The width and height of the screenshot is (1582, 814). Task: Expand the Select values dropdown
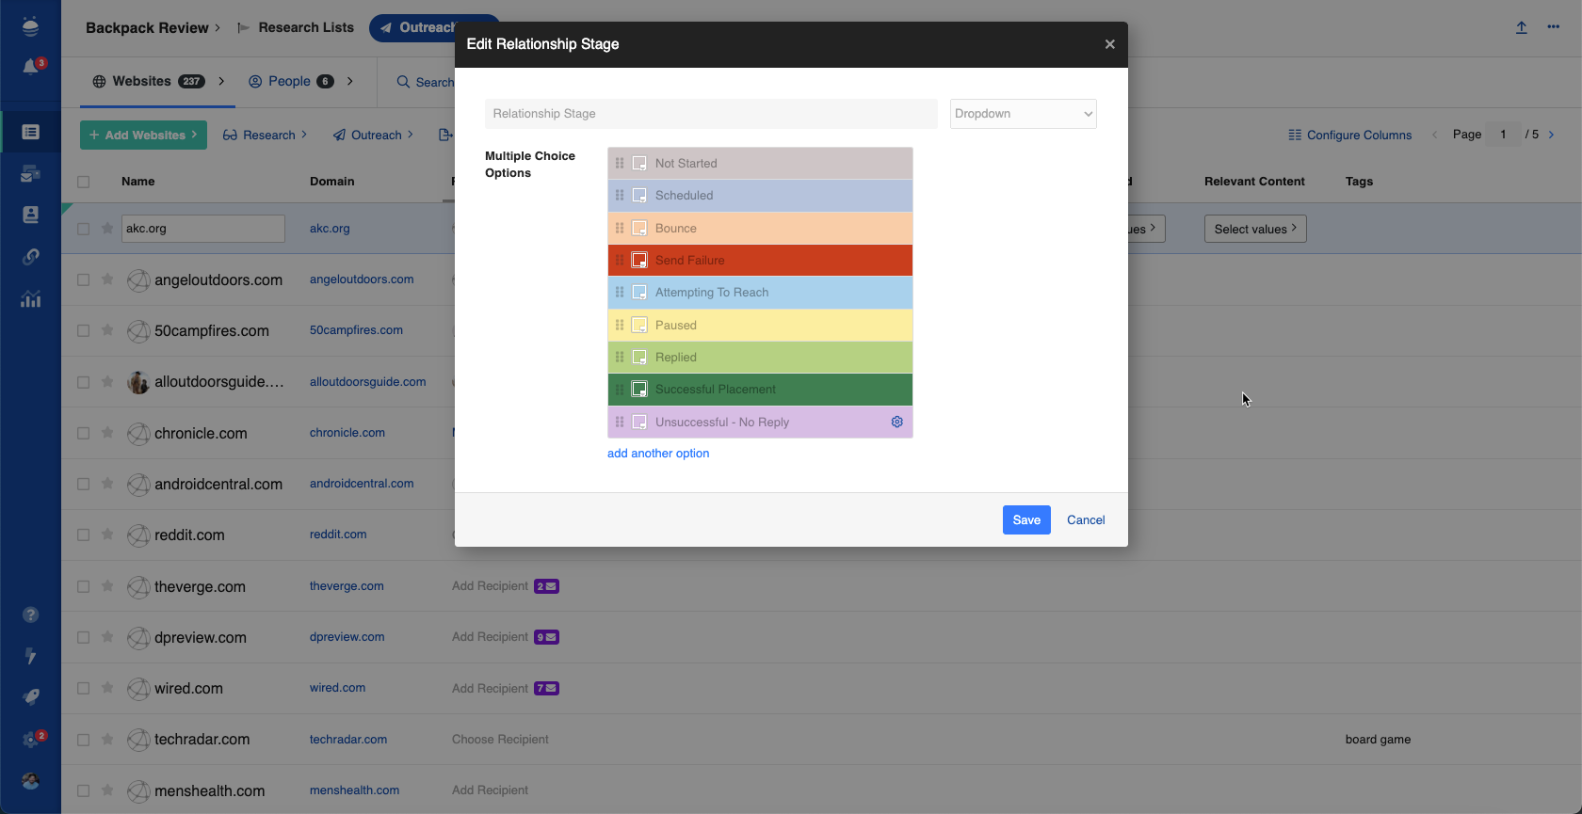[1254, 229]
